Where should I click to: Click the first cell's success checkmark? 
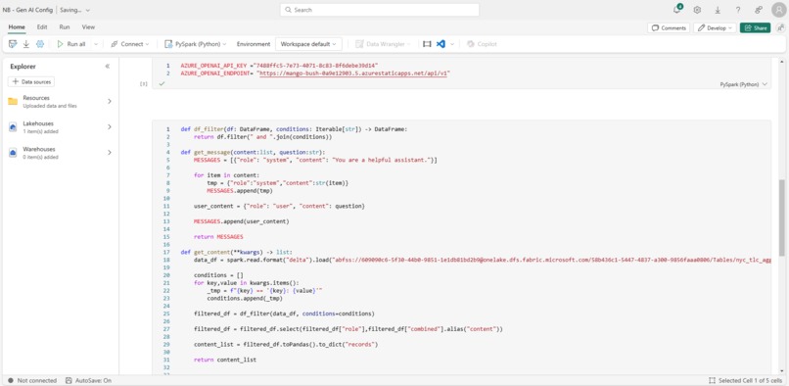(x=162, y=84)
